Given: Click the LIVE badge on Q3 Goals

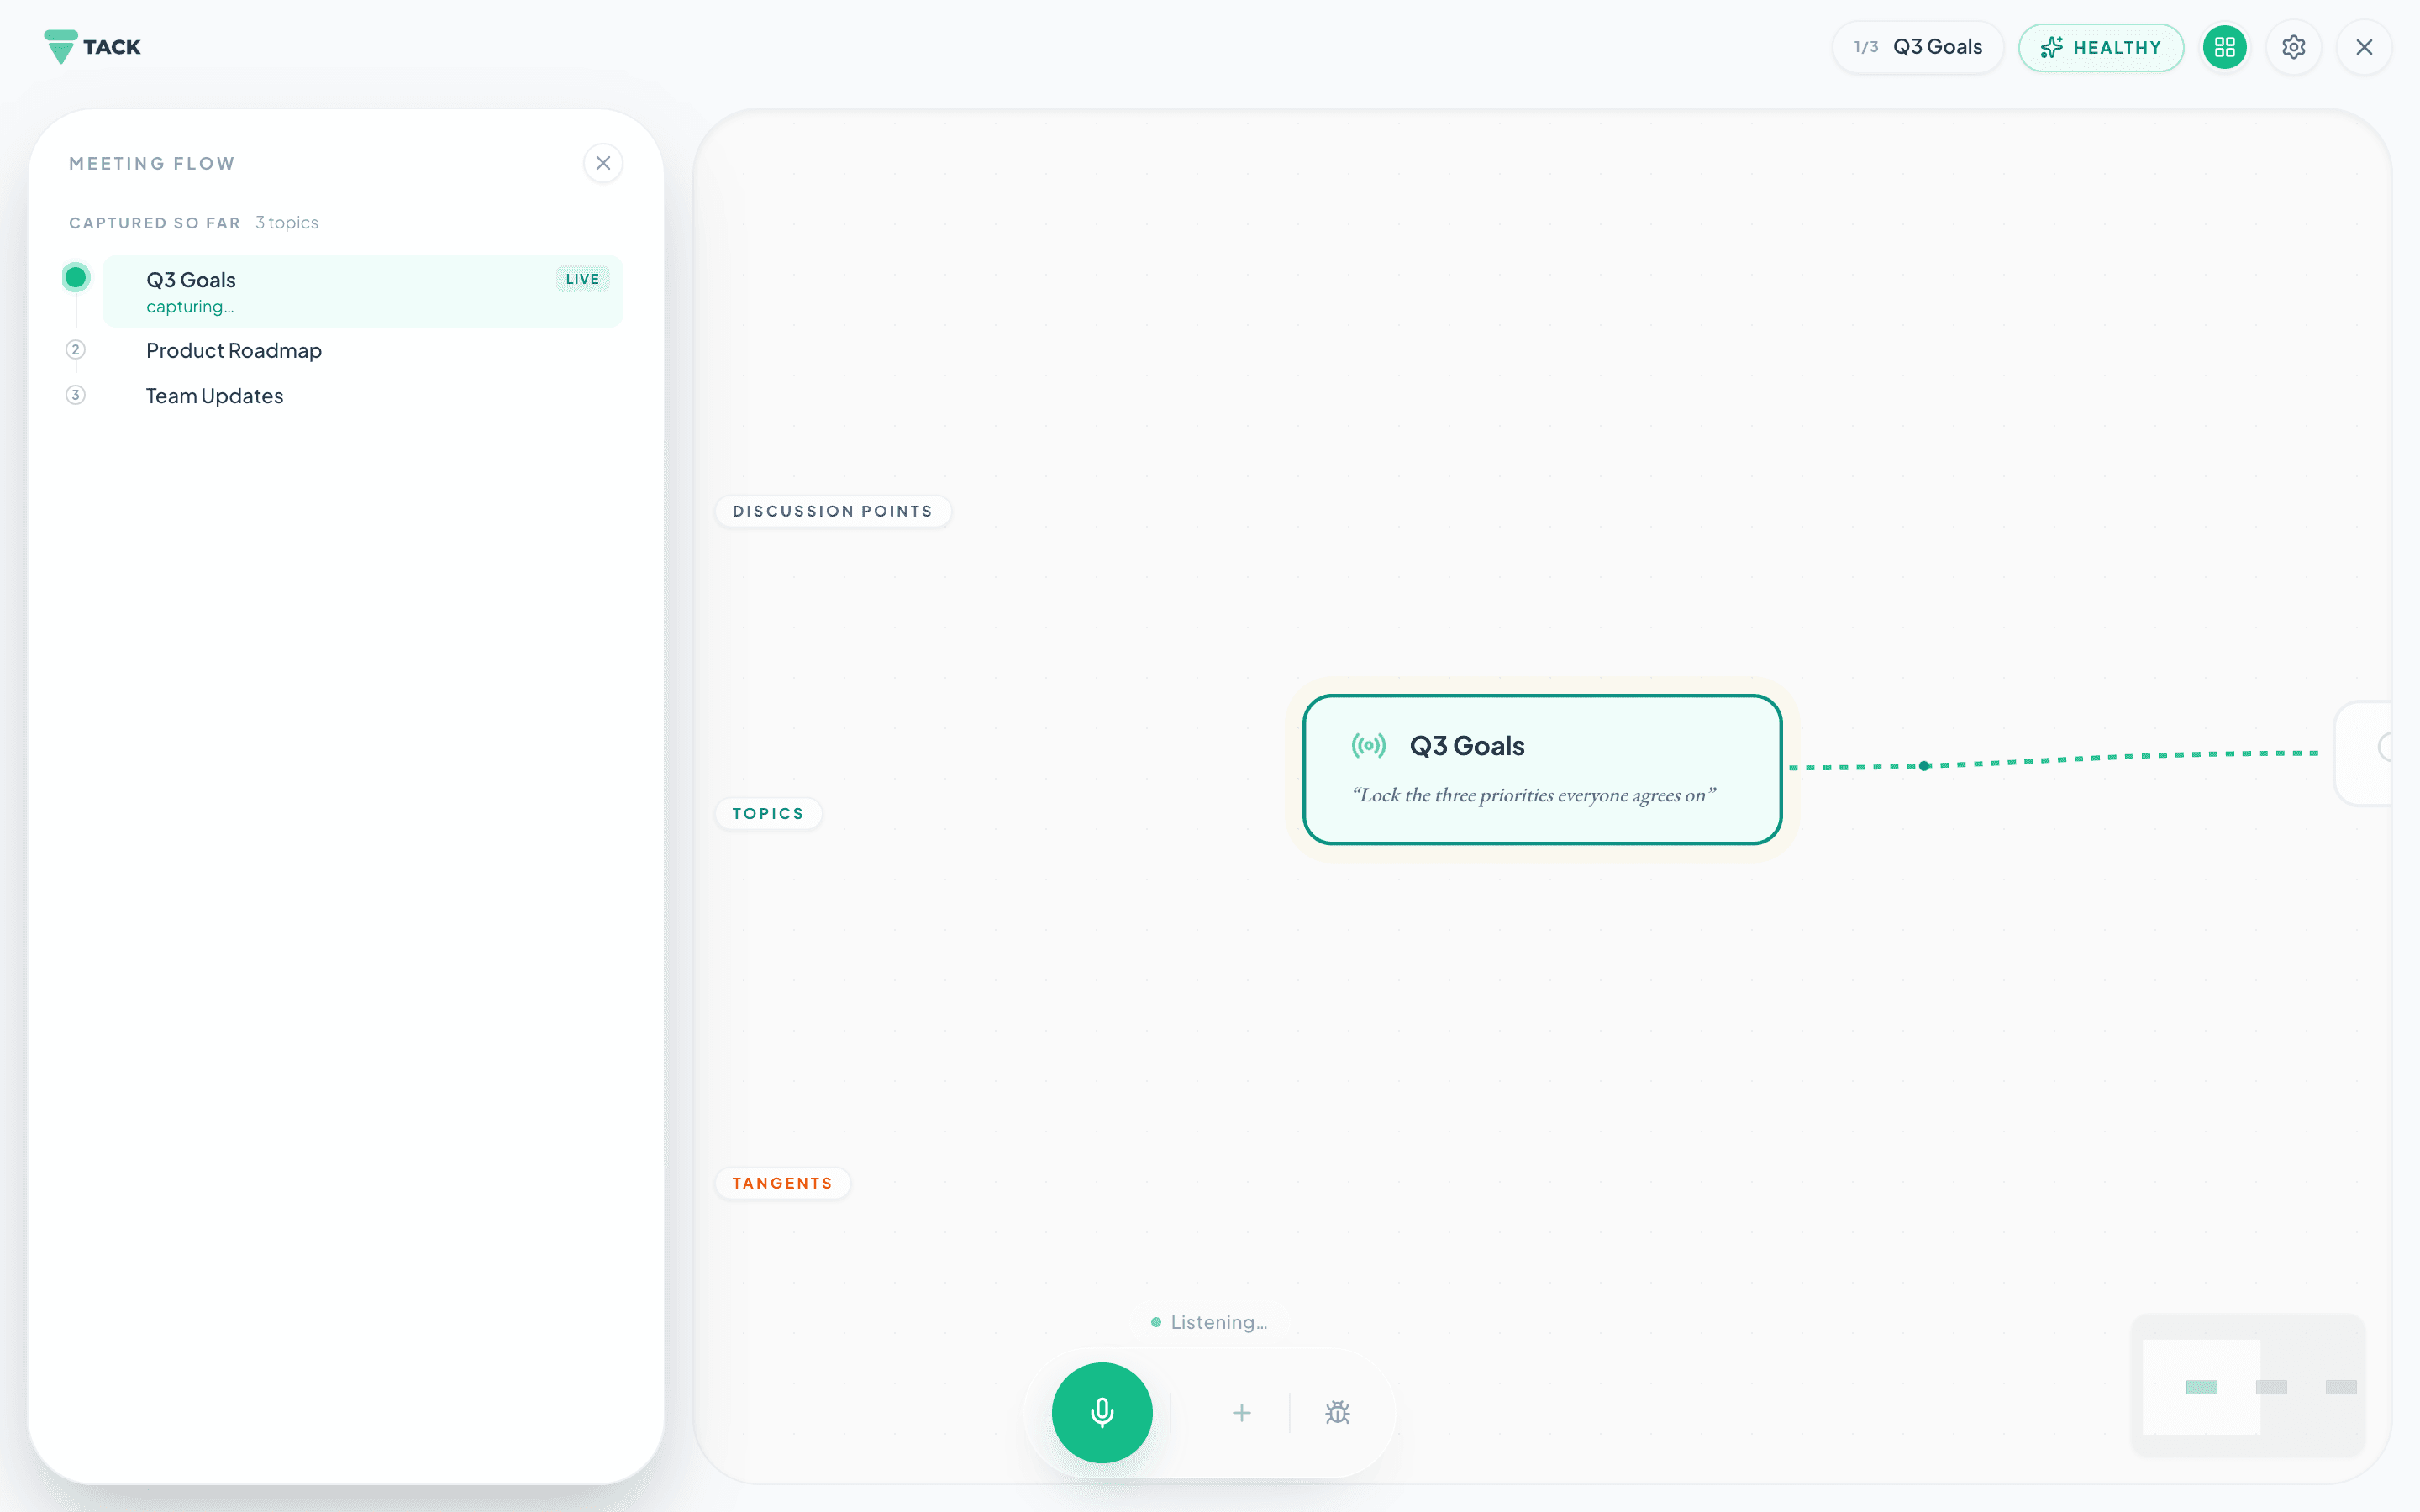Looking at the screenshot, I should (582, 279).
